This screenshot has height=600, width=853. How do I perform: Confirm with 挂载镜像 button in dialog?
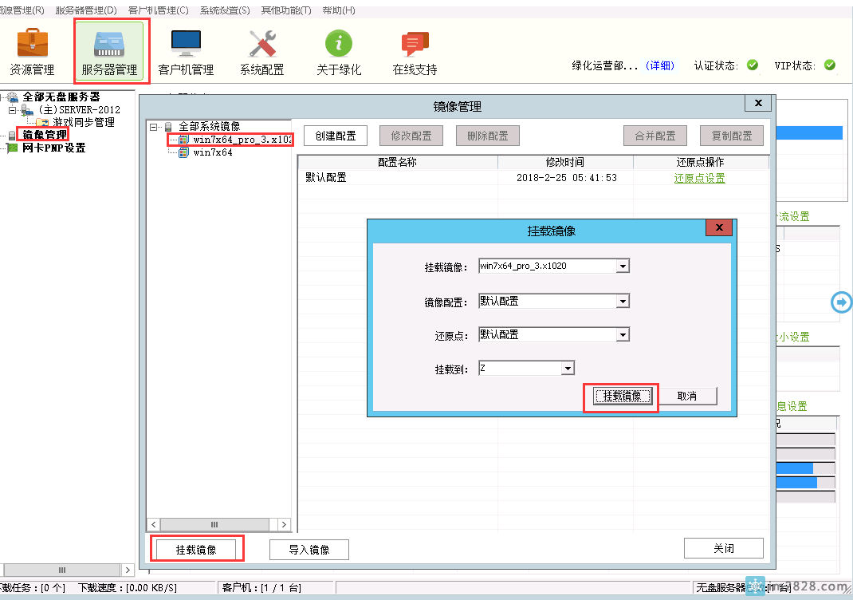click(x=622, y=396)
